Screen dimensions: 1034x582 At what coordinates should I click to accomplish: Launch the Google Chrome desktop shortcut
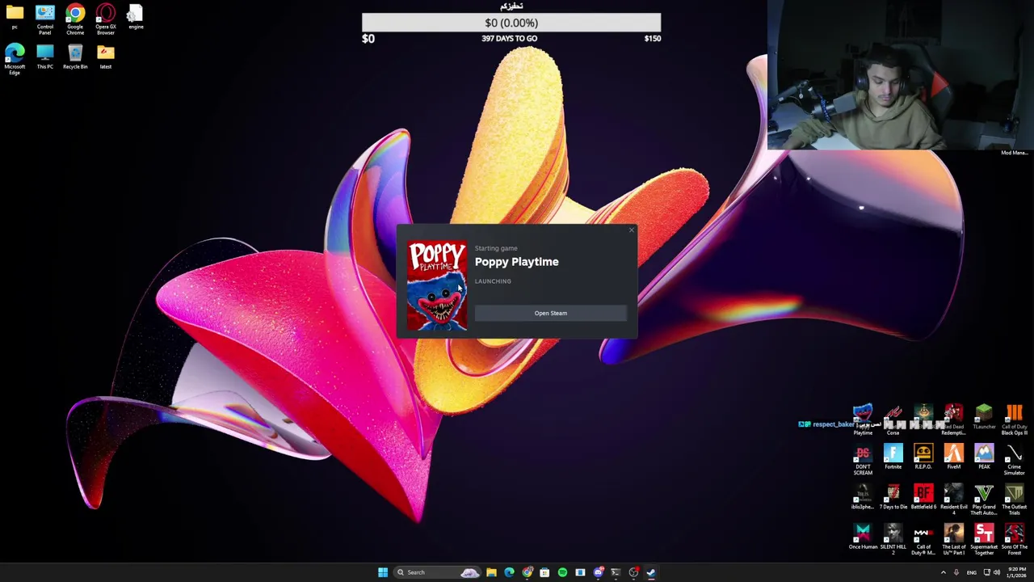click(75, 19)
